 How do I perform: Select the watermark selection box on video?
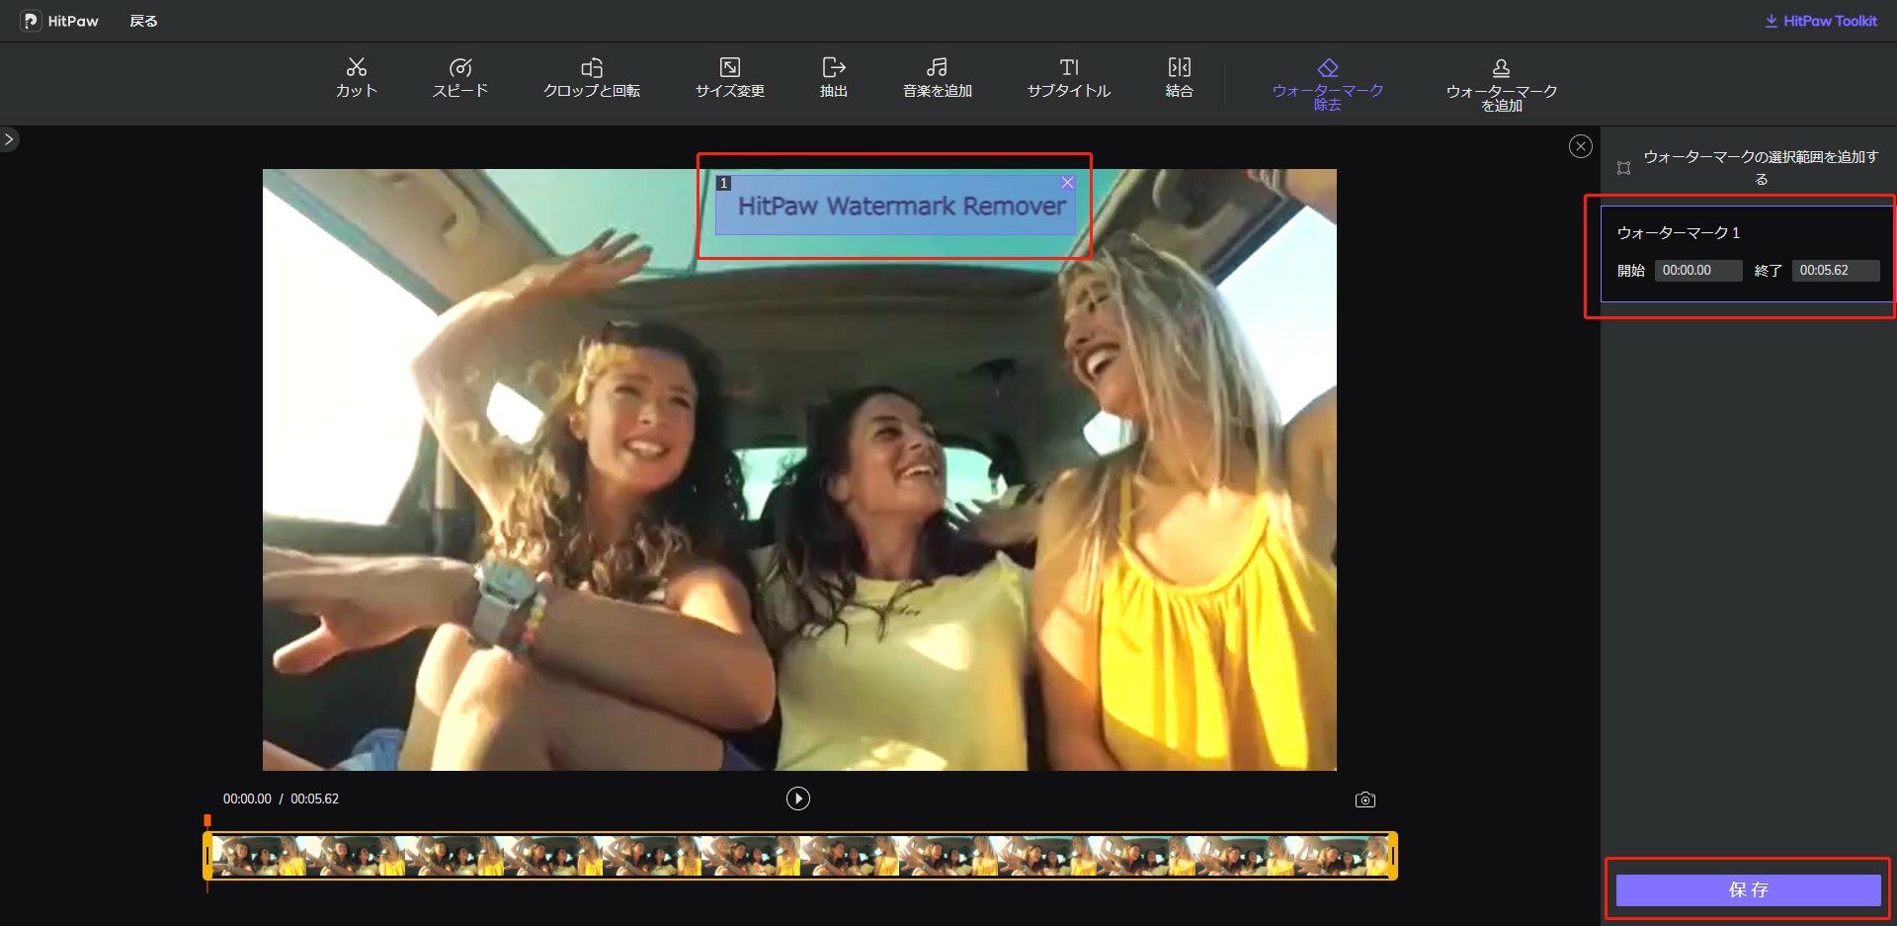pos(895,206)
